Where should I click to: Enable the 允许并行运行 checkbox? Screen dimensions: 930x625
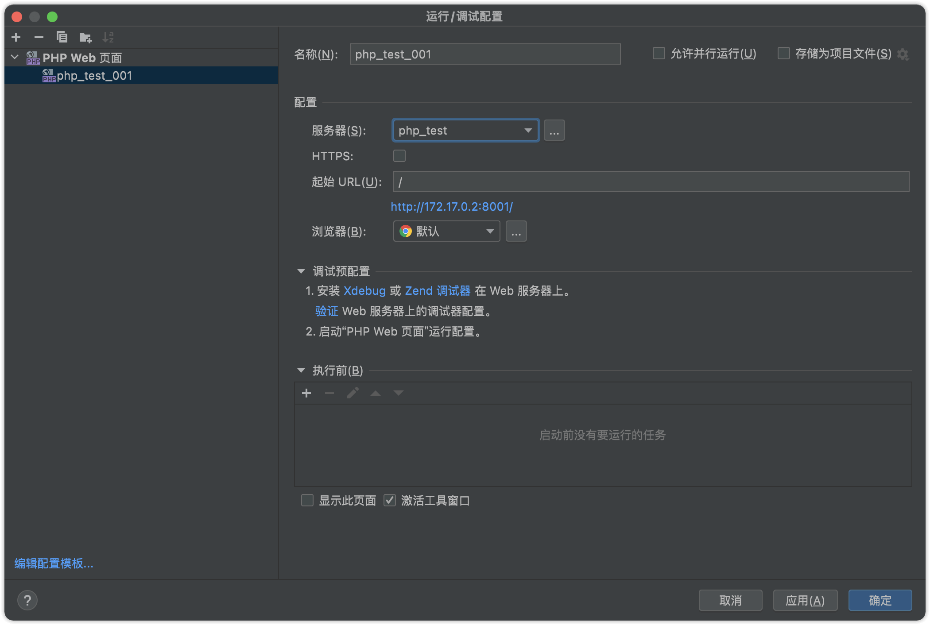point(659,54)
